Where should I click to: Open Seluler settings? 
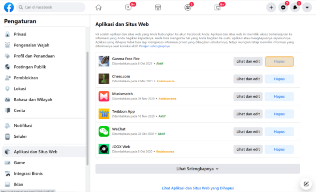click(44, 137)
